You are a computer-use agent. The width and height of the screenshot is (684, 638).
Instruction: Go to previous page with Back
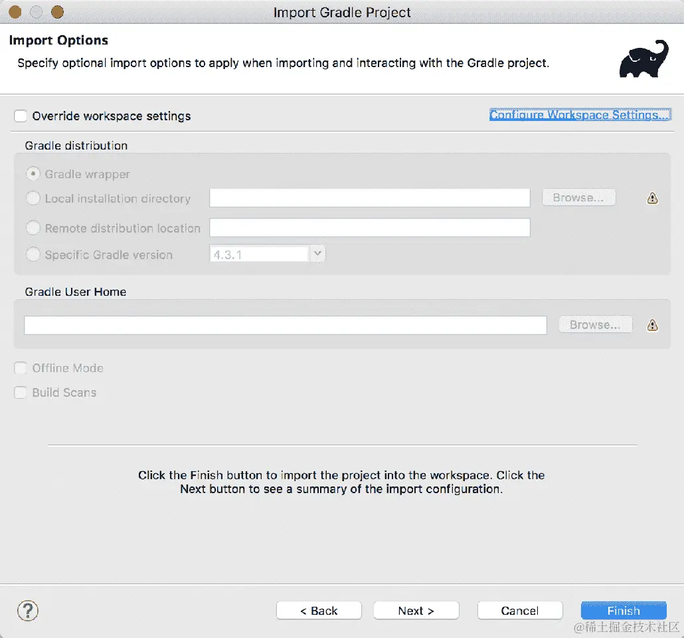coord(319,611)
